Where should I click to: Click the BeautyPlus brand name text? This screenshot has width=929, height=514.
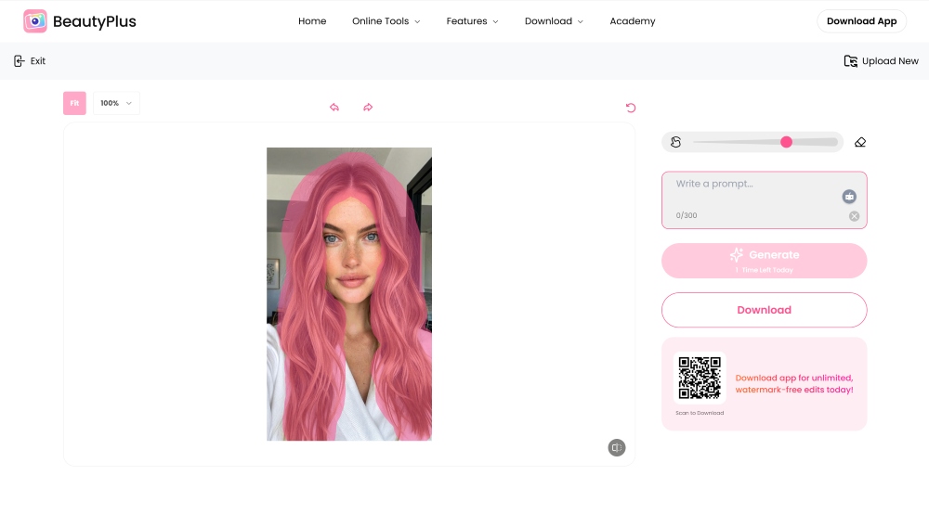tap(94, 21)
